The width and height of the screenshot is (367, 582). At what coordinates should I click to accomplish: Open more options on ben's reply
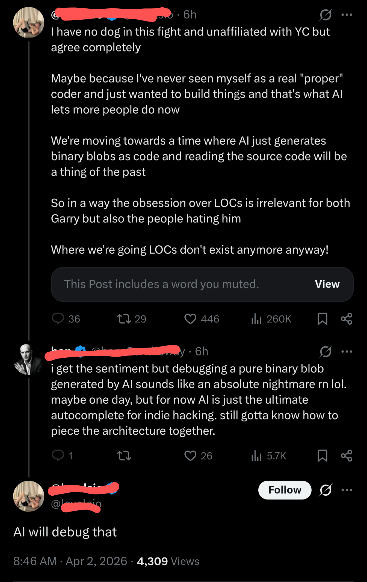[346, 352]
